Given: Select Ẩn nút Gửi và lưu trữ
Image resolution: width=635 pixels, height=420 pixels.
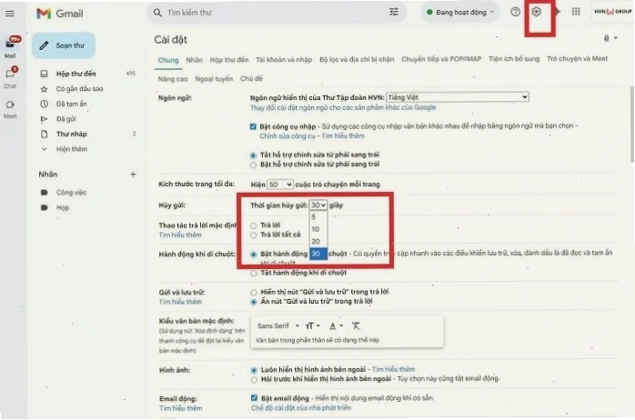Looking at the screenshot, I should click(x=254, y=302).
